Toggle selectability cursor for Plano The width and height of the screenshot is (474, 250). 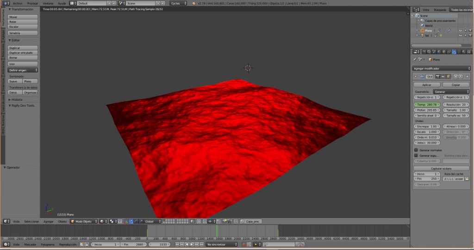click(465, 30)
